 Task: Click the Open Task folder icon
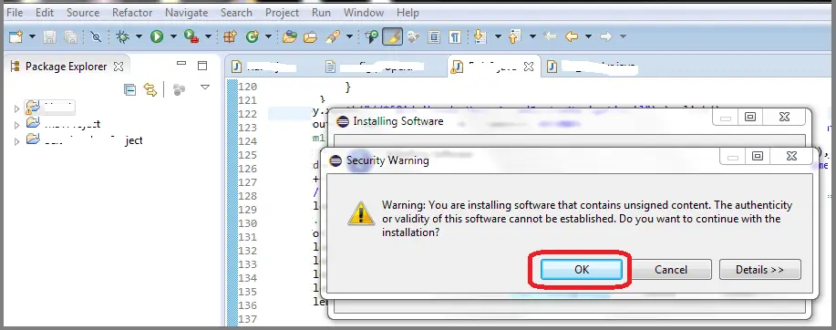310,36
